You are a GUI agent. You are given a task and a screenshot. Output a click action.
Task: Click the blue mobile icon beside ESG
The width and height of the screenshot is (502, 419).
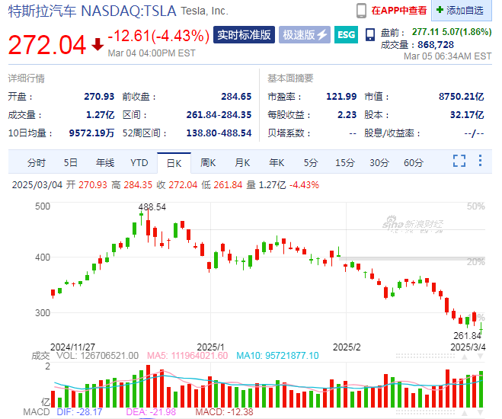coord(369,34)
